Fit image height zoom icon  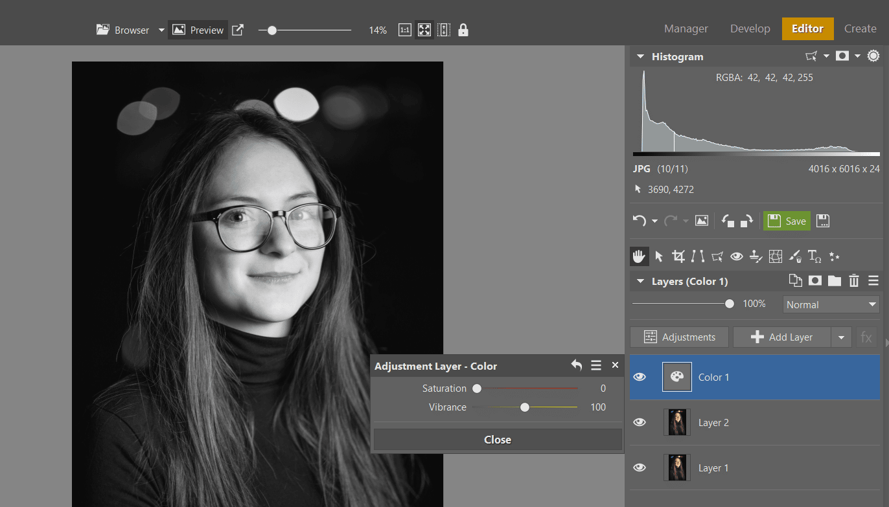pos(444,30)
